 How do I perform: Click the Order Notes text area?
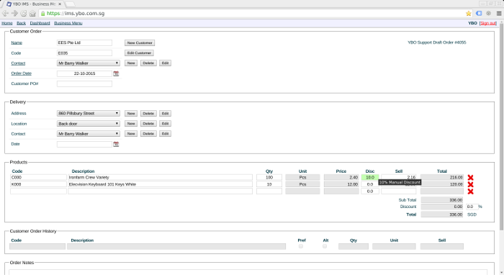point(248,272)
